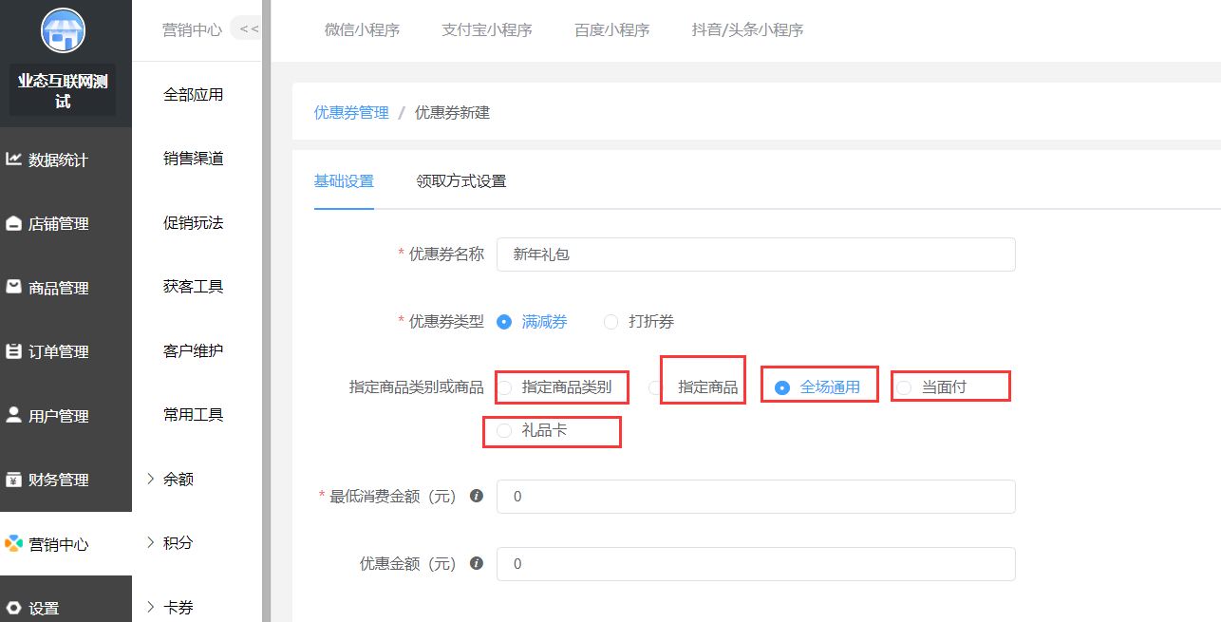The height and width of the screenshot is (622, 1221).
Task: Open 常用工具 in sidebar
Action: 194,414
